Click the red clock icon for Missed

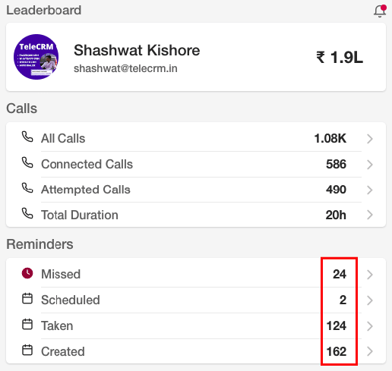click(27, 273)
